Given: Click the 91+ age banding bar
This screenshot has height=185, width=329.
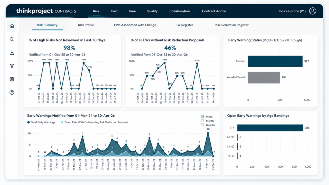Looking at the screenshot, I should point(270,128).
